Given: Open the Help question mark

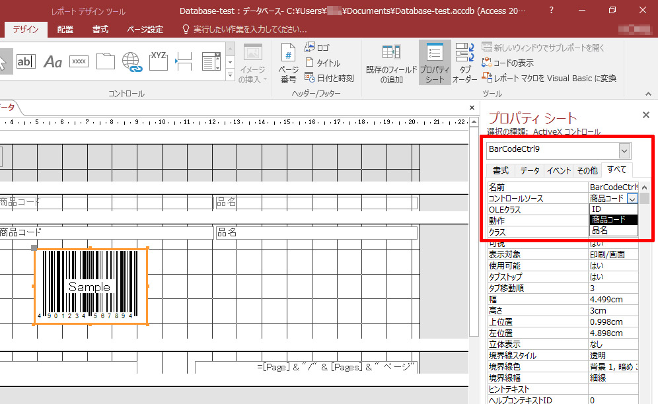Looking at the screenshot, I should point(552,10).
